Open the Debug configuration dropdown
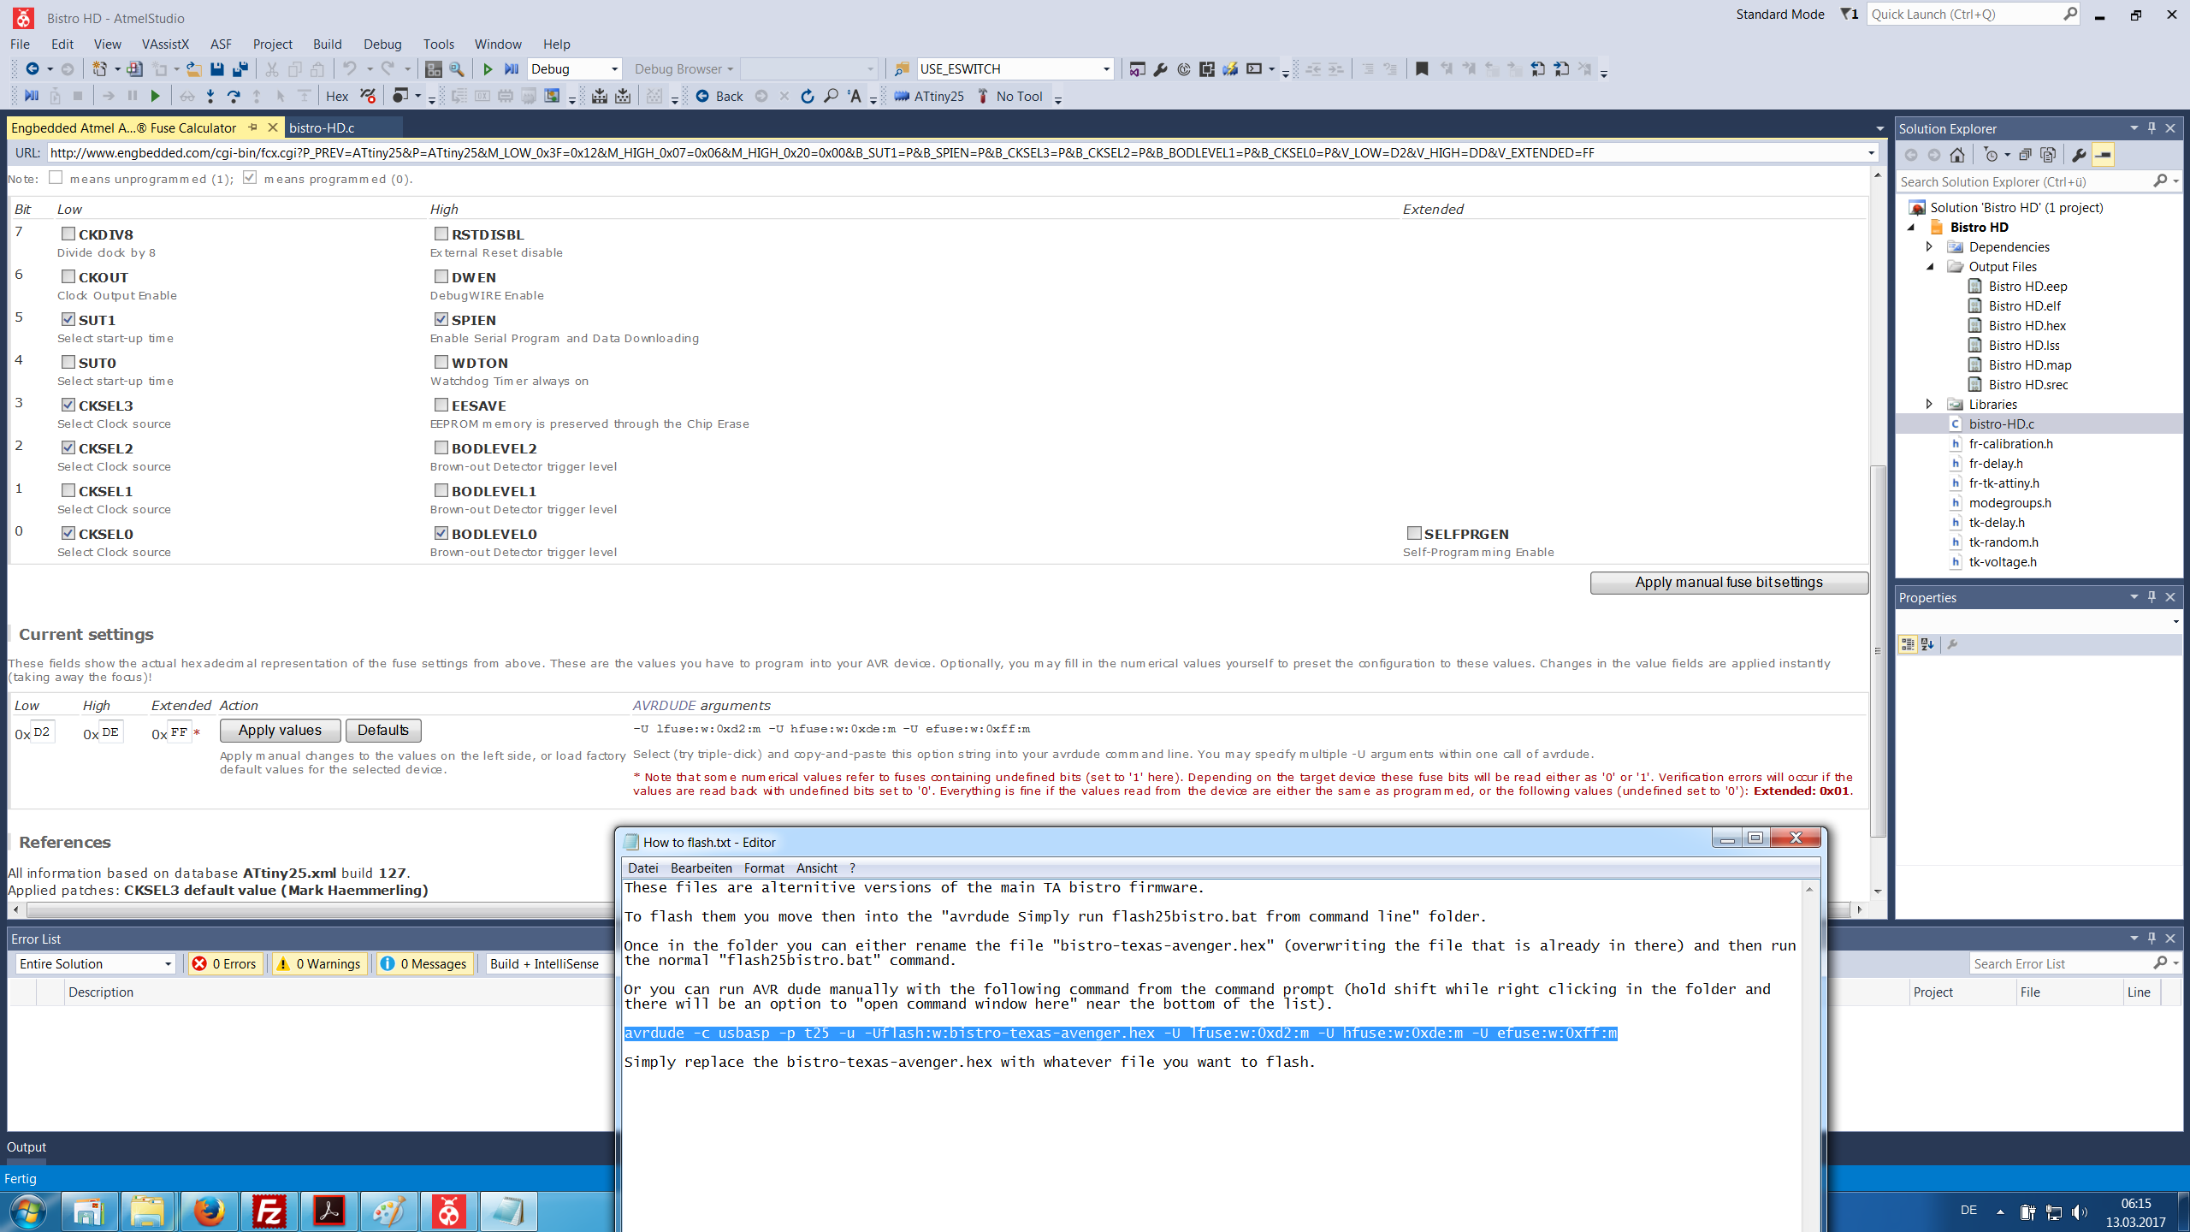The height and width of the screenshot is (1232, 2190). click(x=614, y=69)
